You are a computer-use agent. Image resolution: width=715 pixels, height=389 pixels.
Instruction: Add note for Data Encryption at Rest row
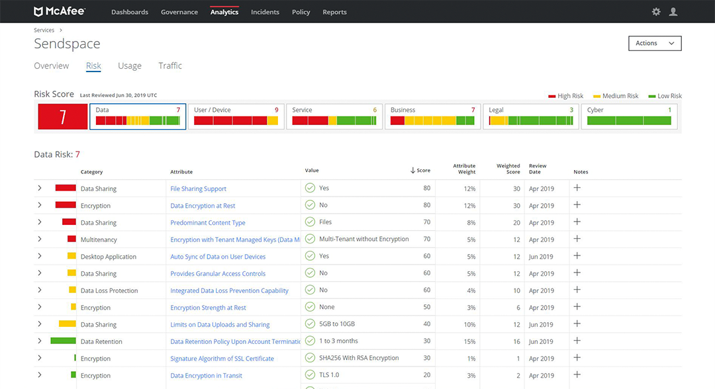click(577, 204)
